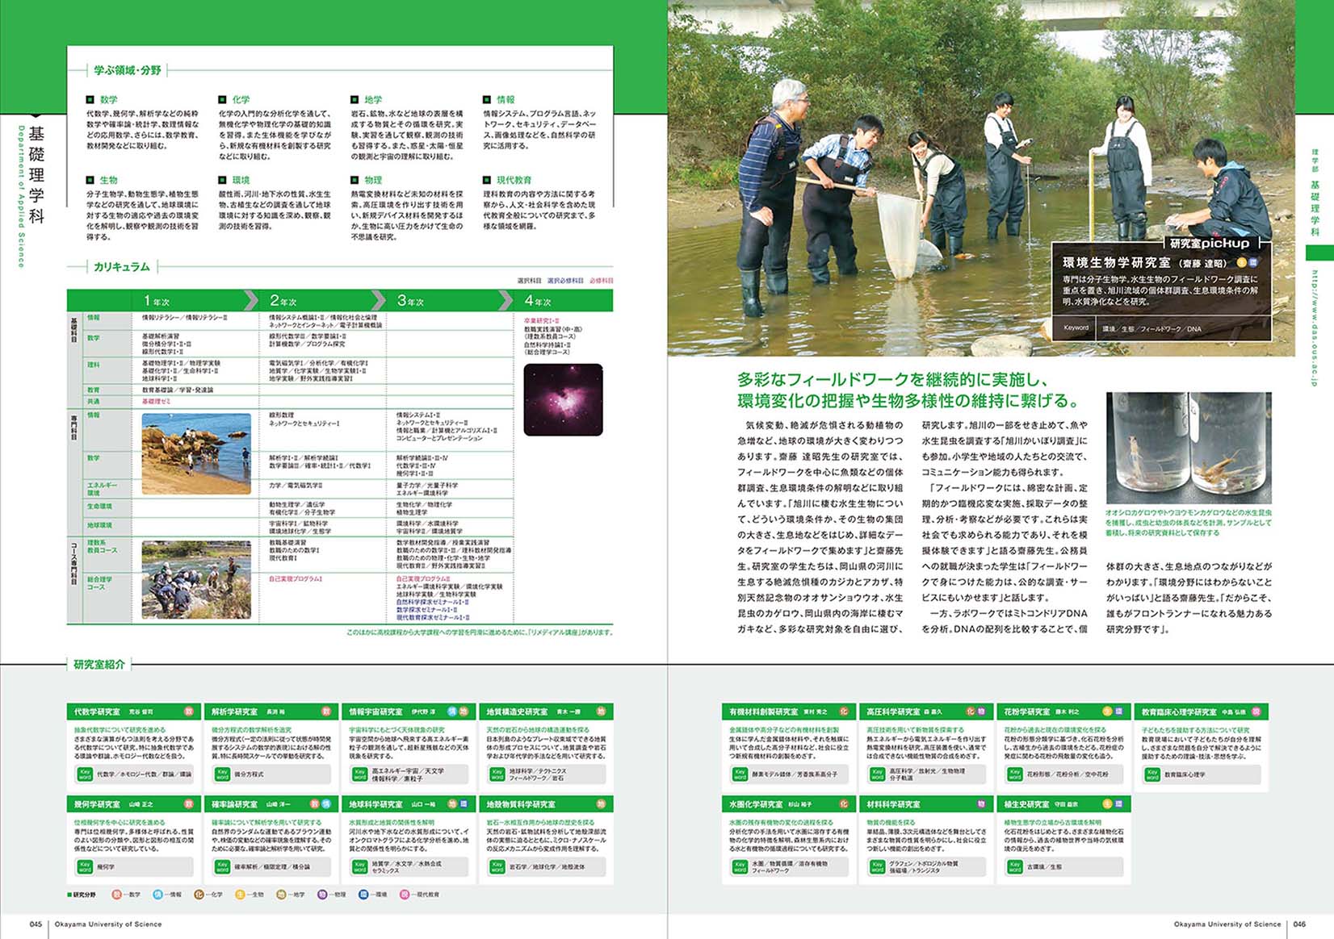Open the 確率論研究室 card title
Image resolution: width=1334 pixels, height=939 pixels.
click(x=235, y=805)
